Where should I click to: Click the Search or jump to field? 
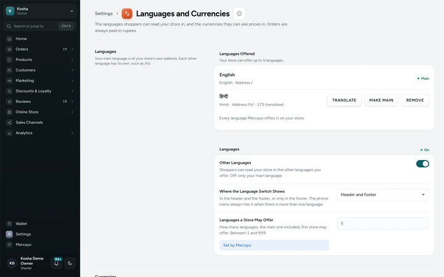point(40,26)
